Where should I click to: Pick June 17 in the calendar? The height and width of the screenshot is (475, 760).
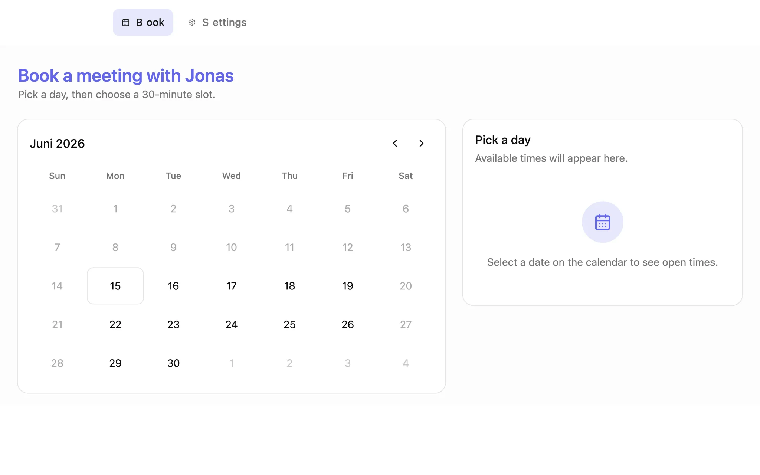click(x=232, y=286)
